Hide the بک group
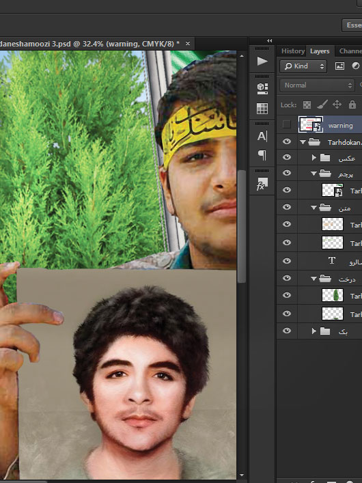The height and width of the screenshot is (483, 362). [x=287, y=331]
